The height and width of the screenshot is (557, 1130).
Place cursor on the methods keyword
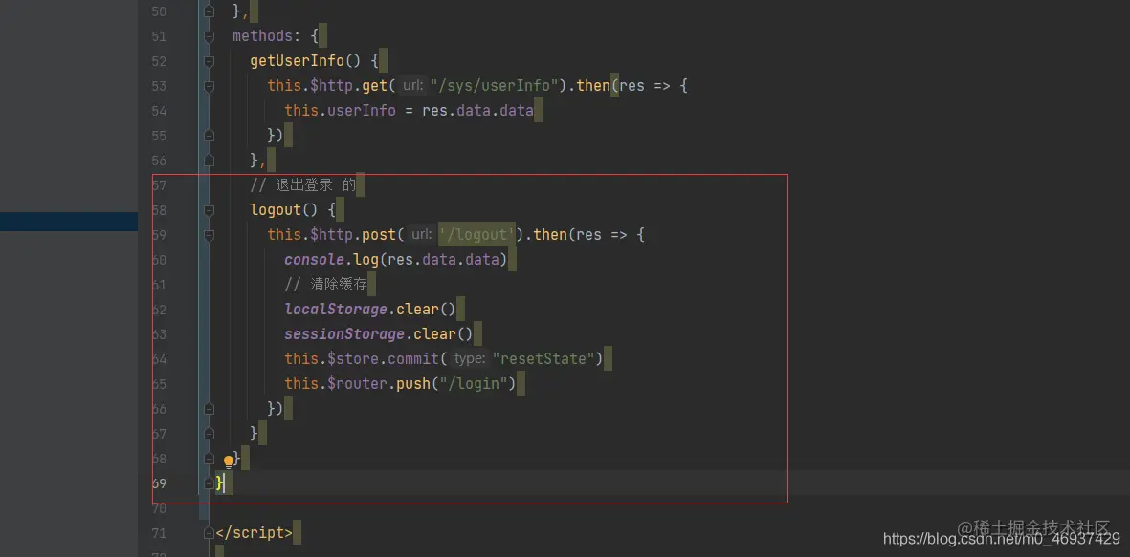coord(262,36)
